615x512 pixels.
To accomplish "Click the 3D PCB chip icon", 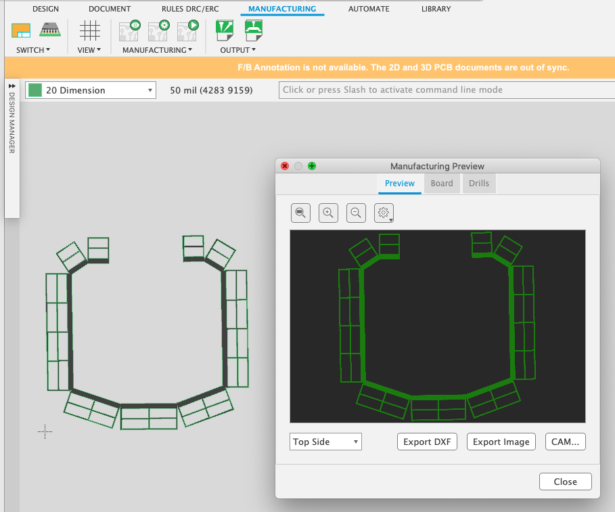I will [x=49, y=30].
